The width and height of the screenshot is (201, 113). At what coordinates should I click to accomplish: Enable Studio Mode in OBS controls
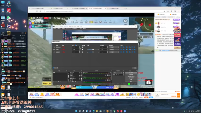point(131,78)
